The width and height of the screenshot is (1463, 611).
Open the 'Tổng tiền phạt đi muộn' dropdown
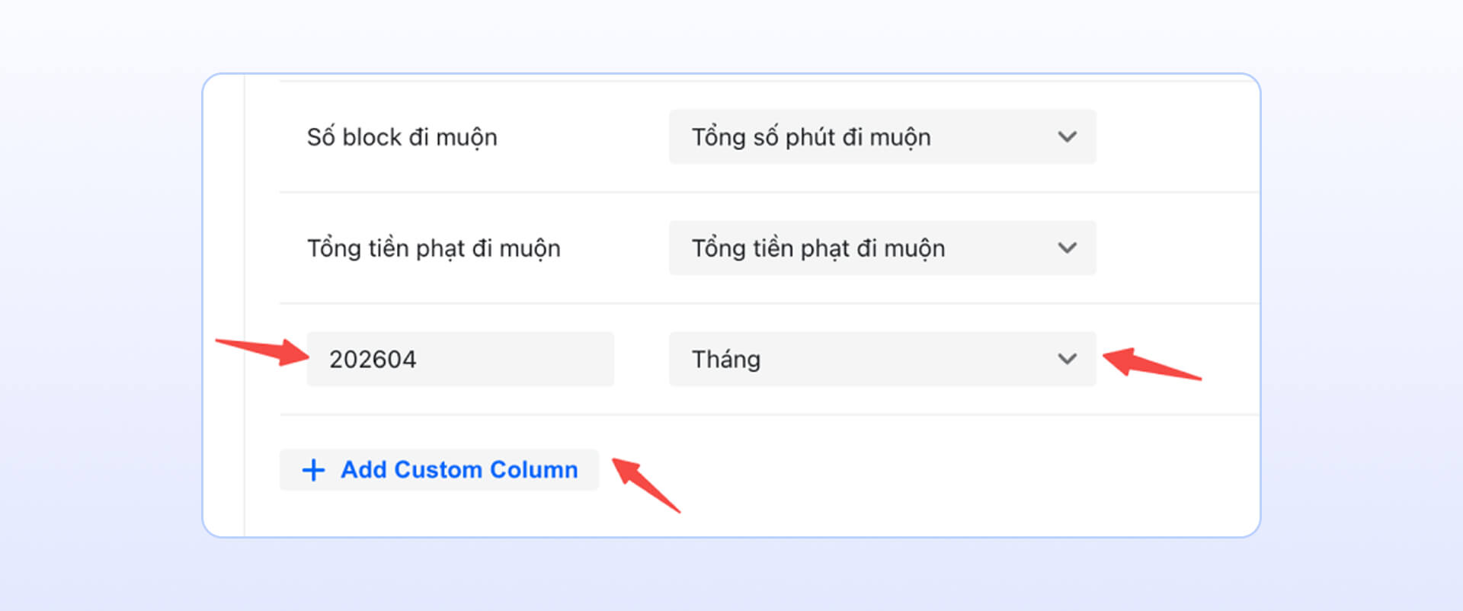tap(882, 248)
